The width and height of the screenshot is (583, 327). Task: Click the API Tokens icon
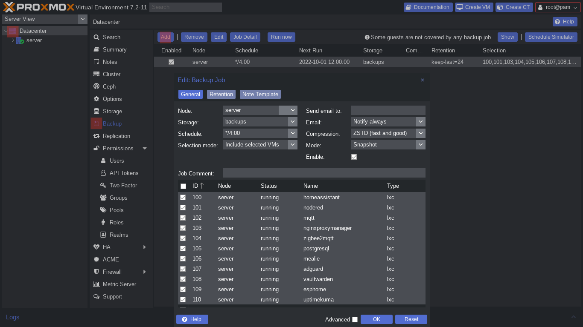[103, 173]
